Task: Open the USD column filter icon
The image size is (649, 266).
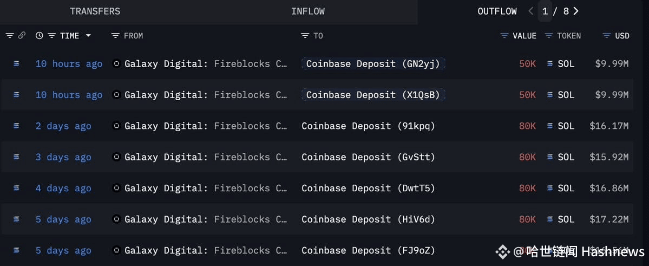Action: [x=607, y=36]
